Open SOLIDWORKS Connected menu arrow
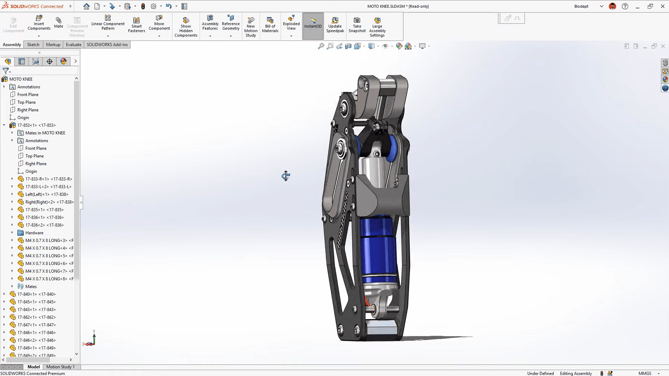 [70, 6]
